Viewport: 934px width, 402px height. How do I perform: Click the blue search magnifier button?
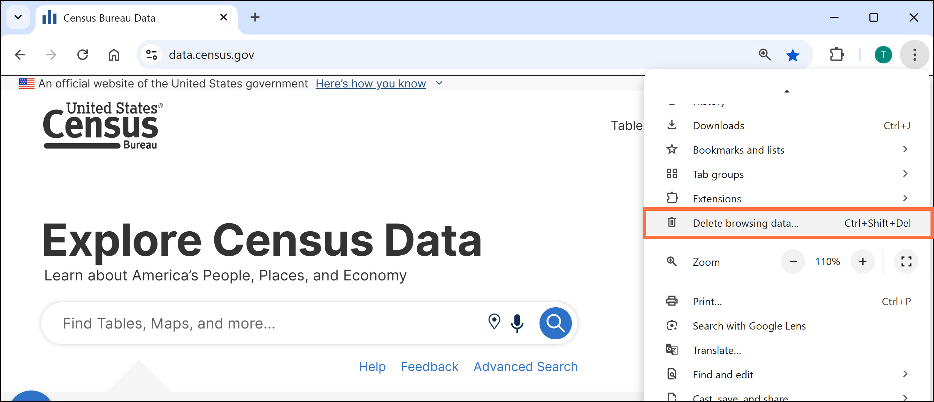pos(555,323)
